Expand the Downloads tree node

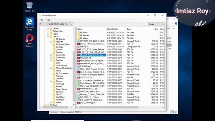point(51,57)
